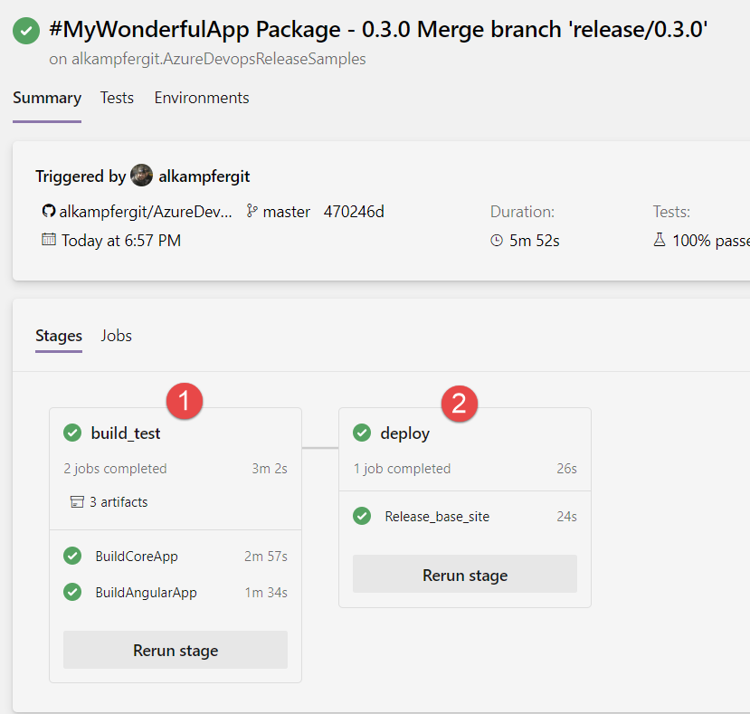
Task: Click the calendar icon beside Today at 6:57 PM
Action: point(48,239)
